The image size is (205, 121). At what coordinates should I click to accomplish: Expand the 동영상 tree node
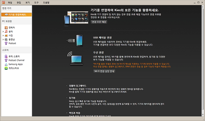pos(3,39)
